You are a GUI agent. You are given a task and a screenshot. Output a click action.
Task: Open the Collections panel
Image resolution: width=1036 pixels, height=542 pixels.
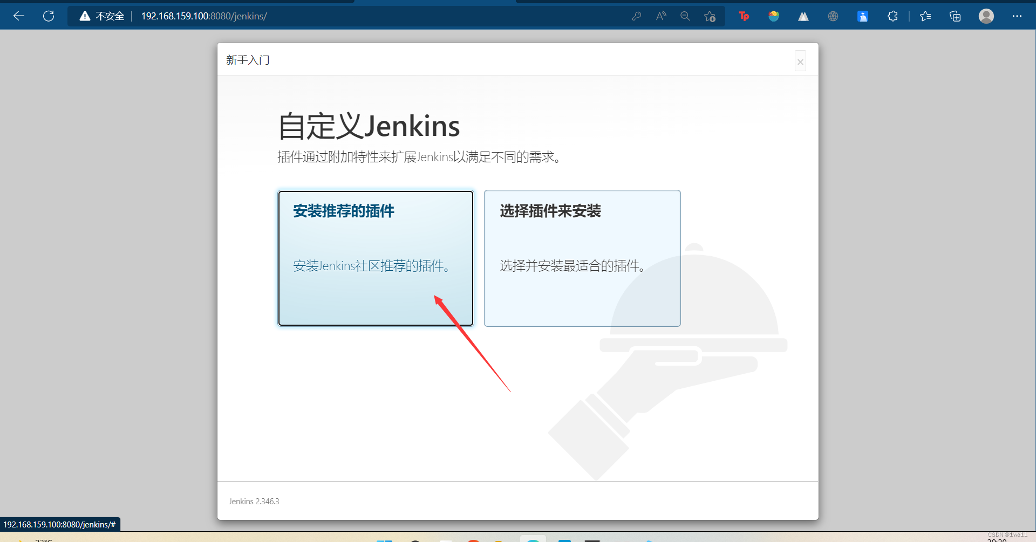955,16
